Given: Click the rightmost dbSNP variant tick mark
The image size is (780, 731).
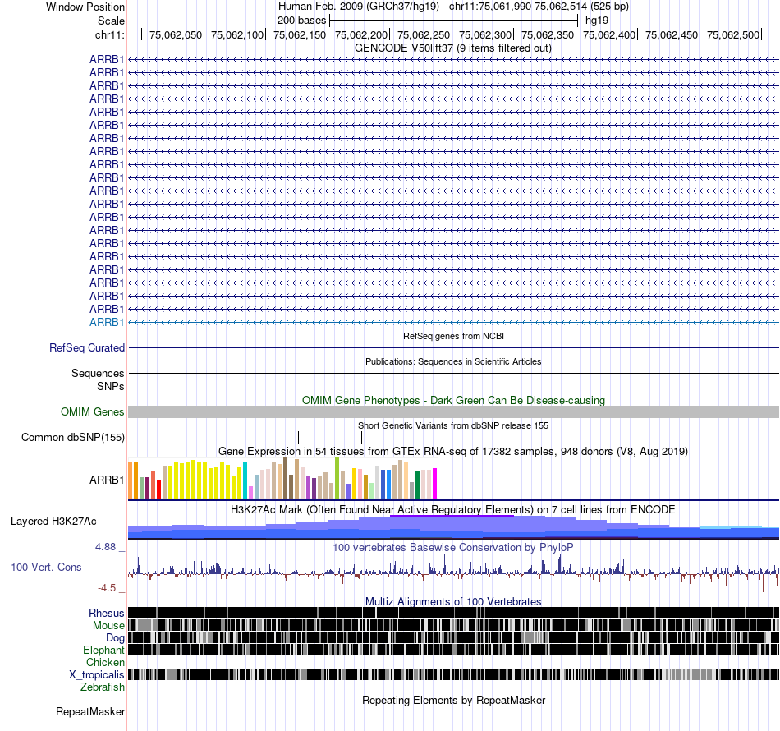Looking at the screenshot, I should click(x=361, y=438).
